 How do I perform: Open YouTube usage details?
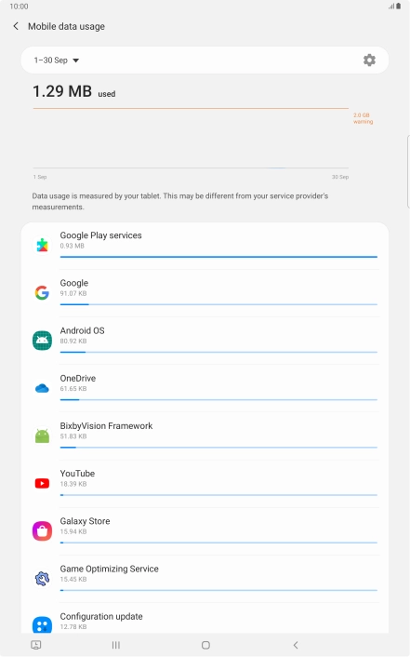tap(205, 484)
